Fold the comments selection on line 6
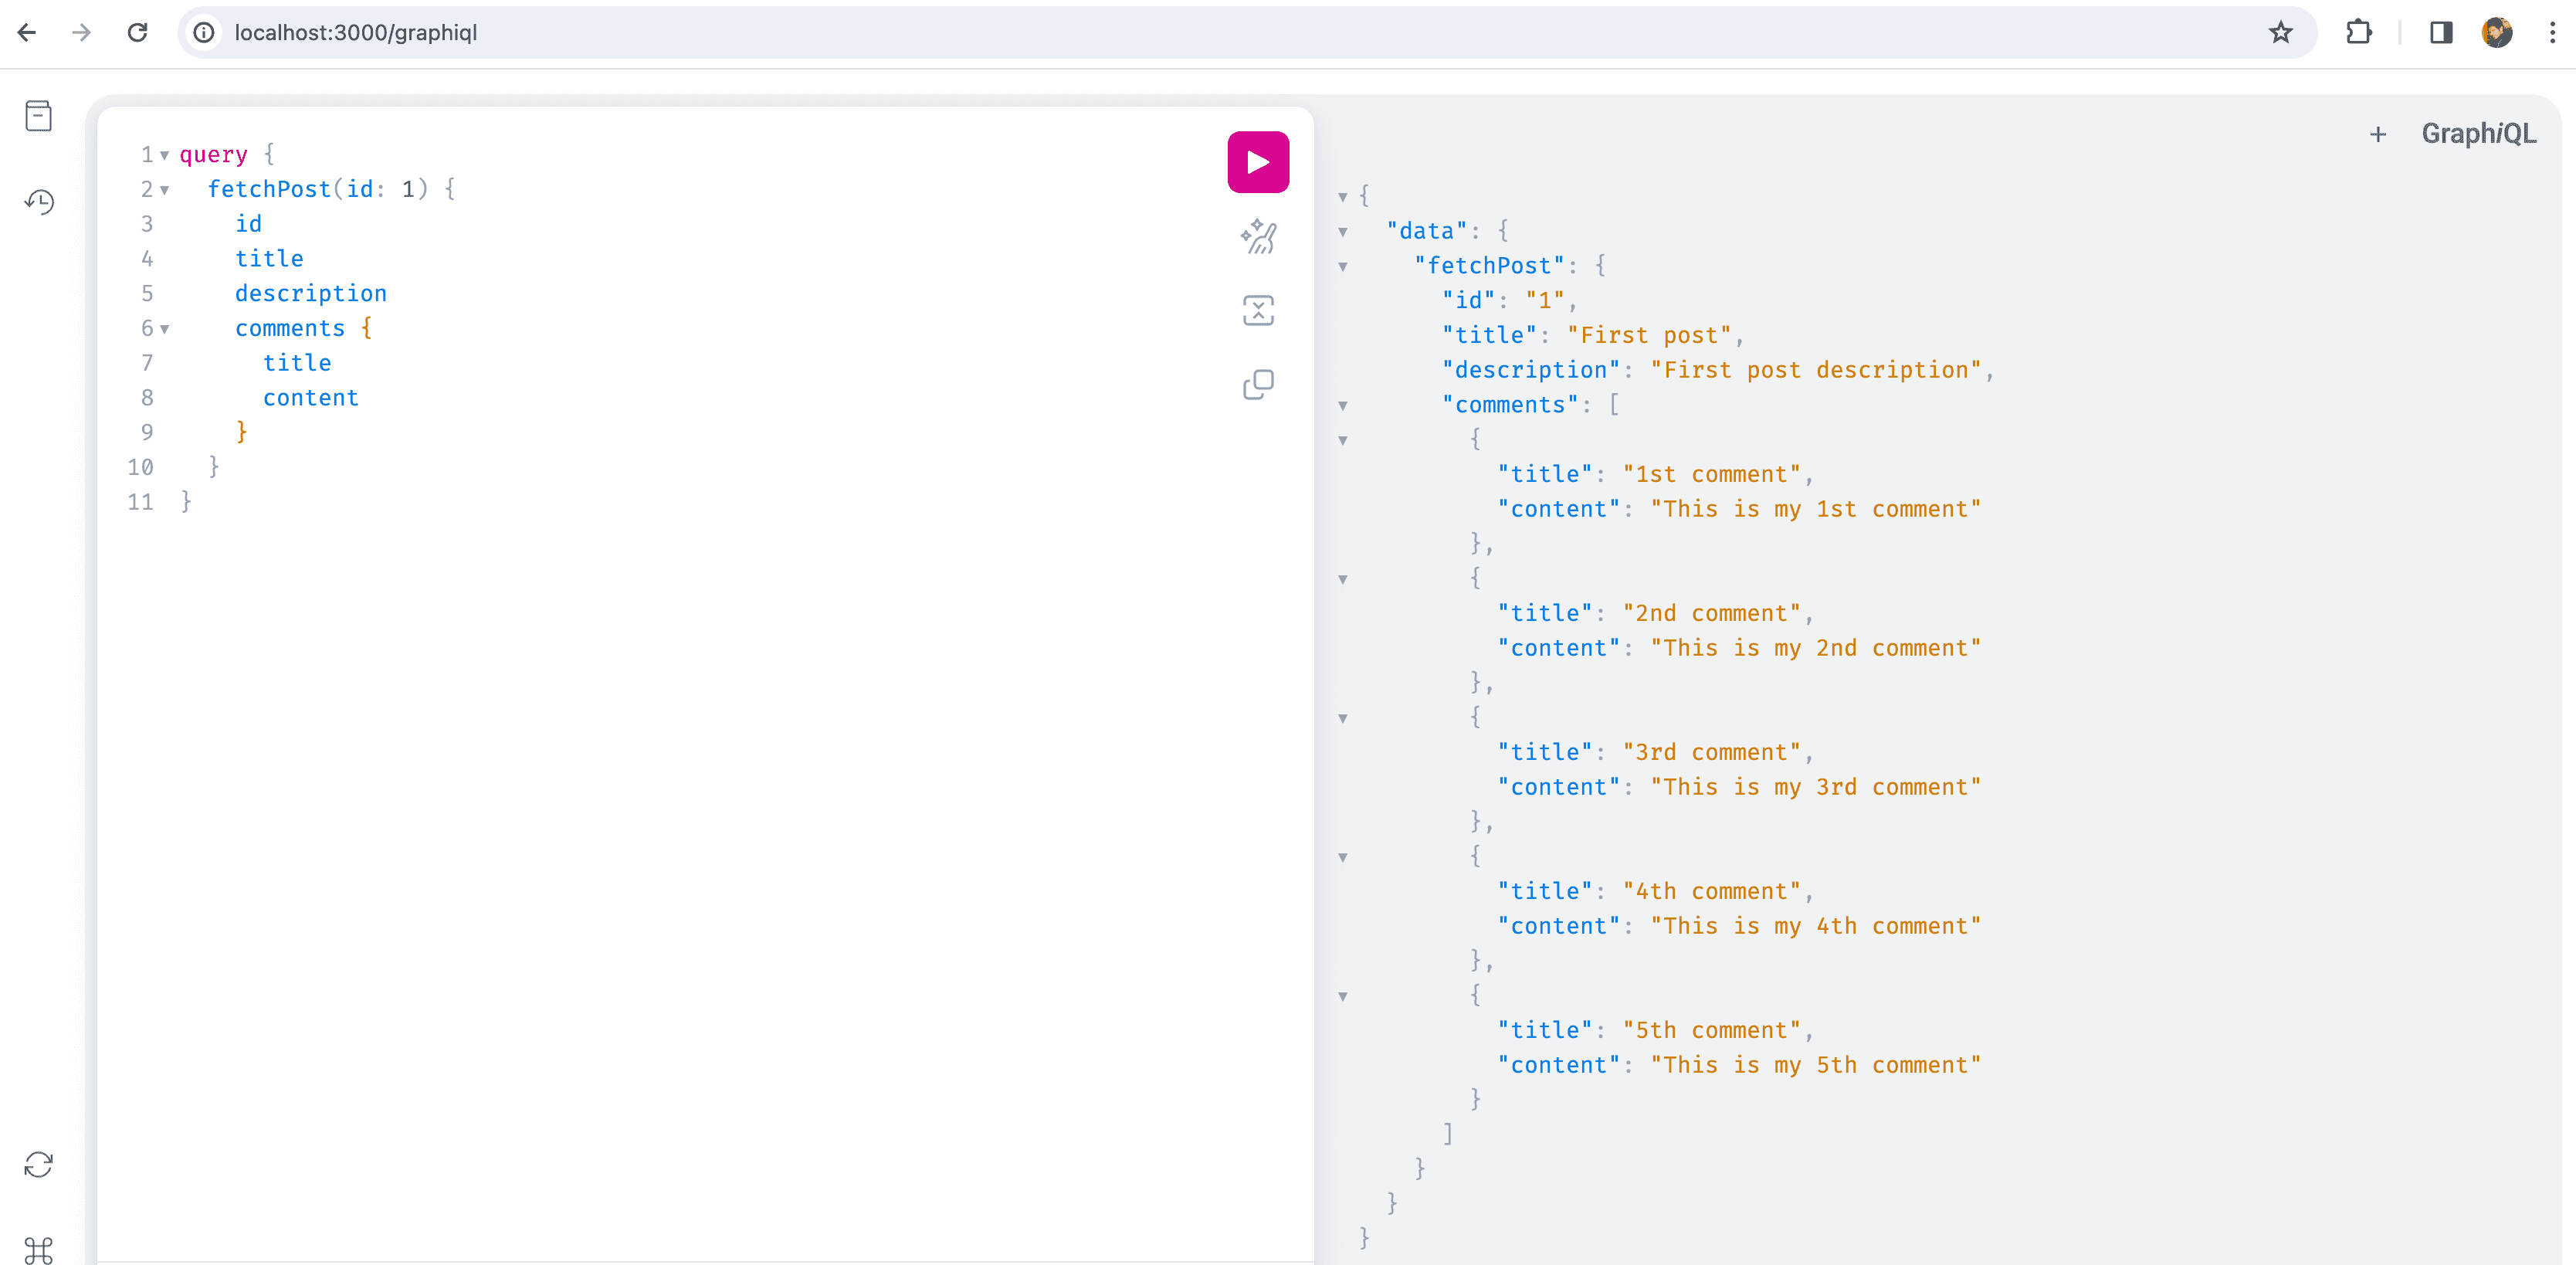The width and height of the screenshot is (2576, 1265). pyautogui.click(x=165, y=329)
